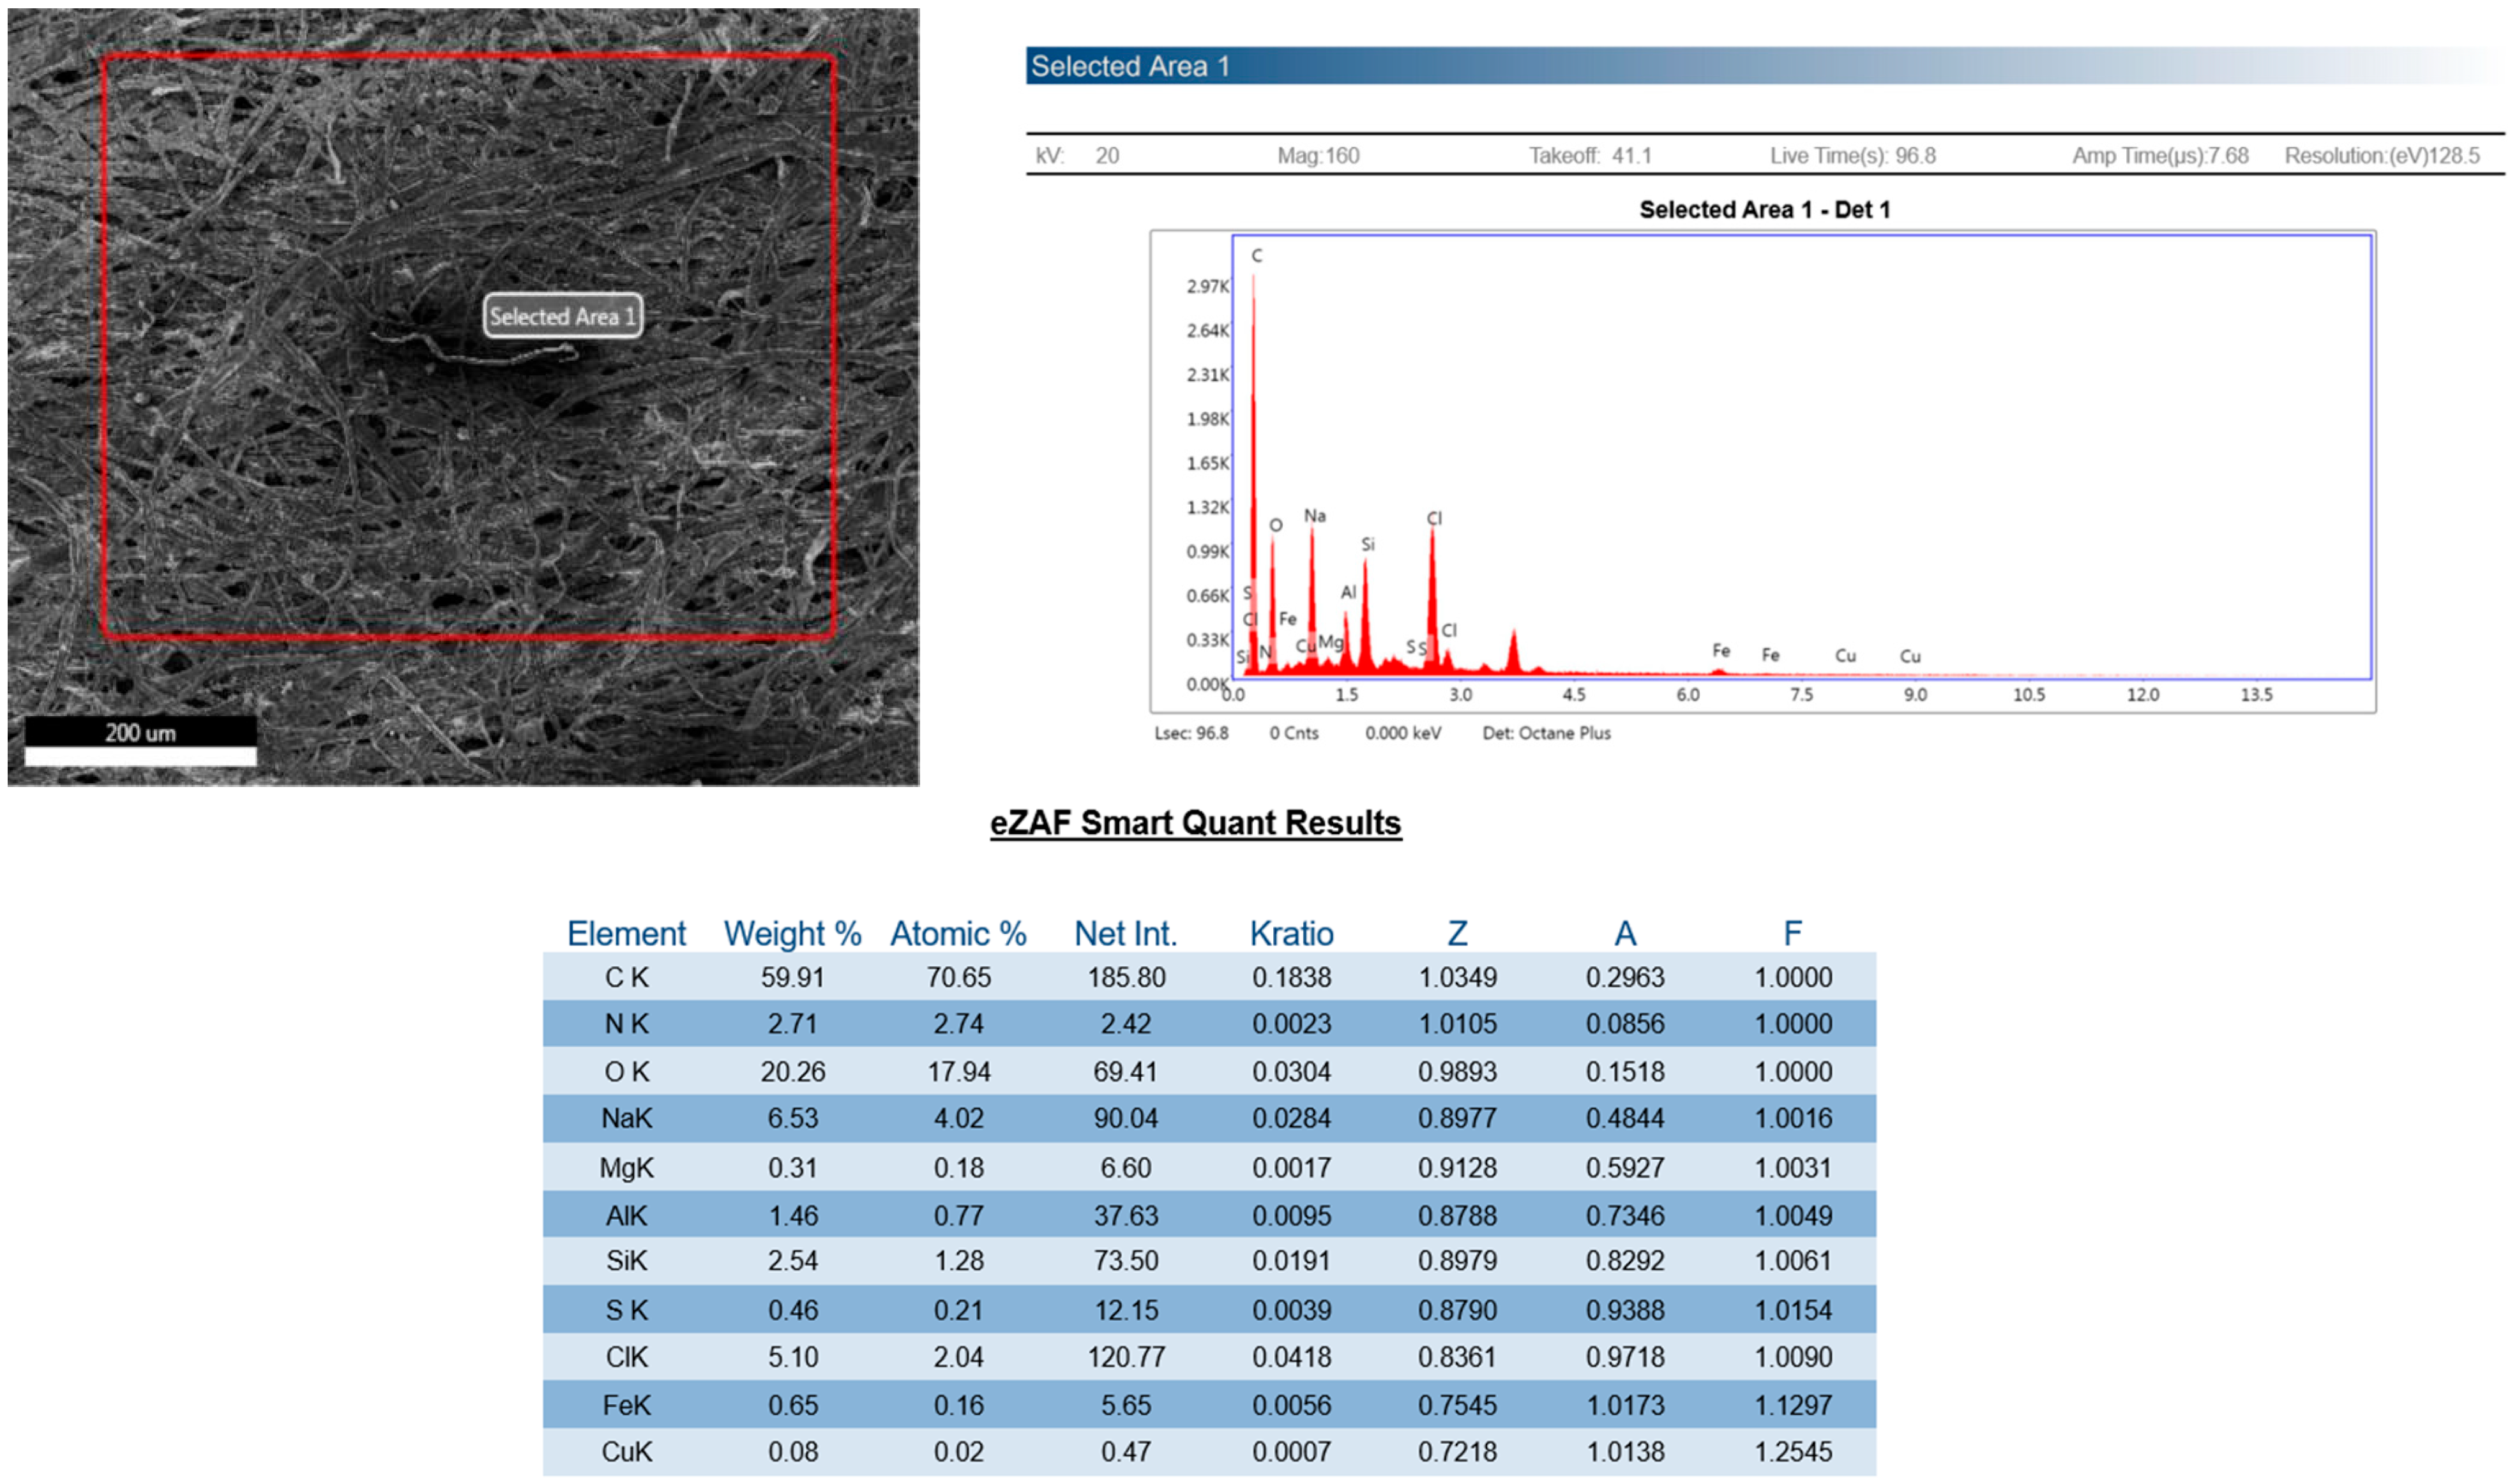Click Z value 0.8979 in SiK row
This screenshot has height=1484, width=2517.
[1458, 1261]
